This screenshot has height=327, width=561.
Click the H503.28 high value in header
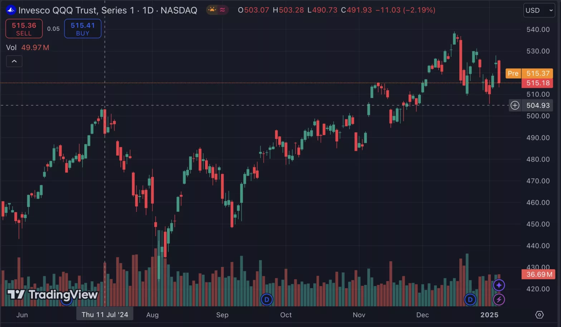point(288,10)
